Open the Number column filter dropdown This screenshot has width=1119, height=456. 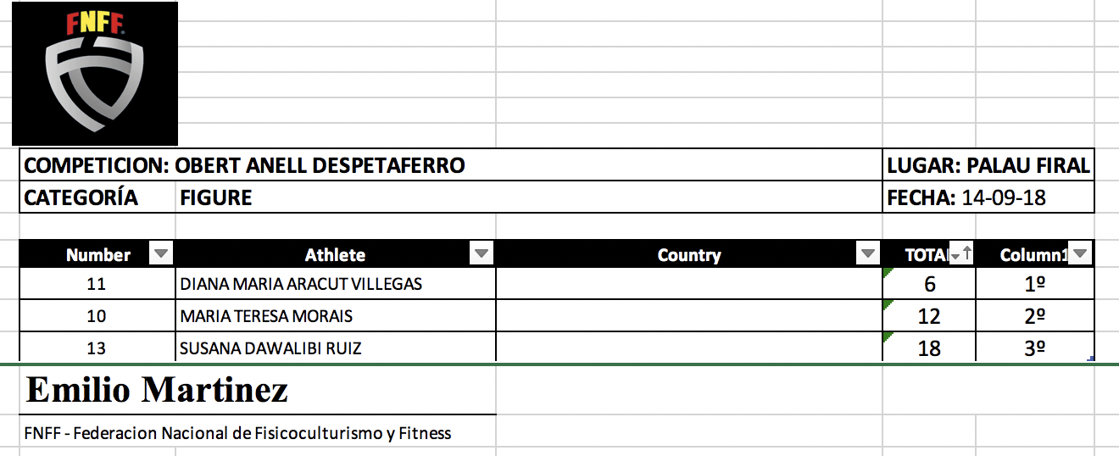point(161,254)
